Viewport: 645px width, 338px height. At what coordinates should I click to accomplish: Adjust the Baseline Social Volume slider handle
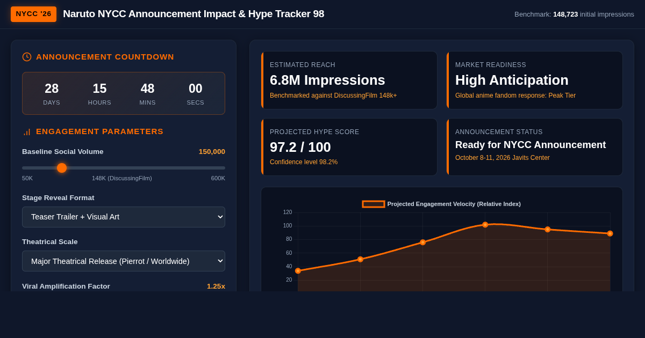click(62, 168)
